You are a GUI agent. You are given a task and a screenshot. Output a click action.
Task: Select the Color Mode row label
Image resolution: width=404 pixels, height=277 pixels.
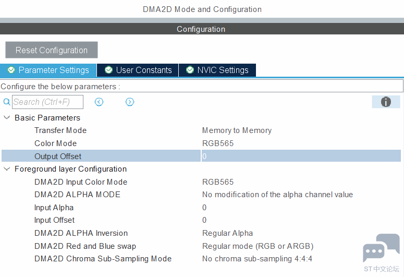[56, 143]
